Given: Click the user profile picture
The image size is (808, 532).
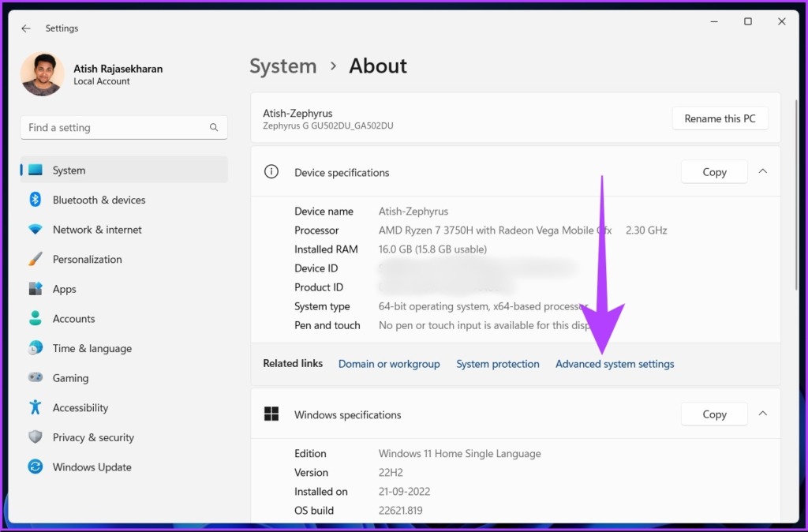Looking at the screenshot, I should tap(43, 74).
